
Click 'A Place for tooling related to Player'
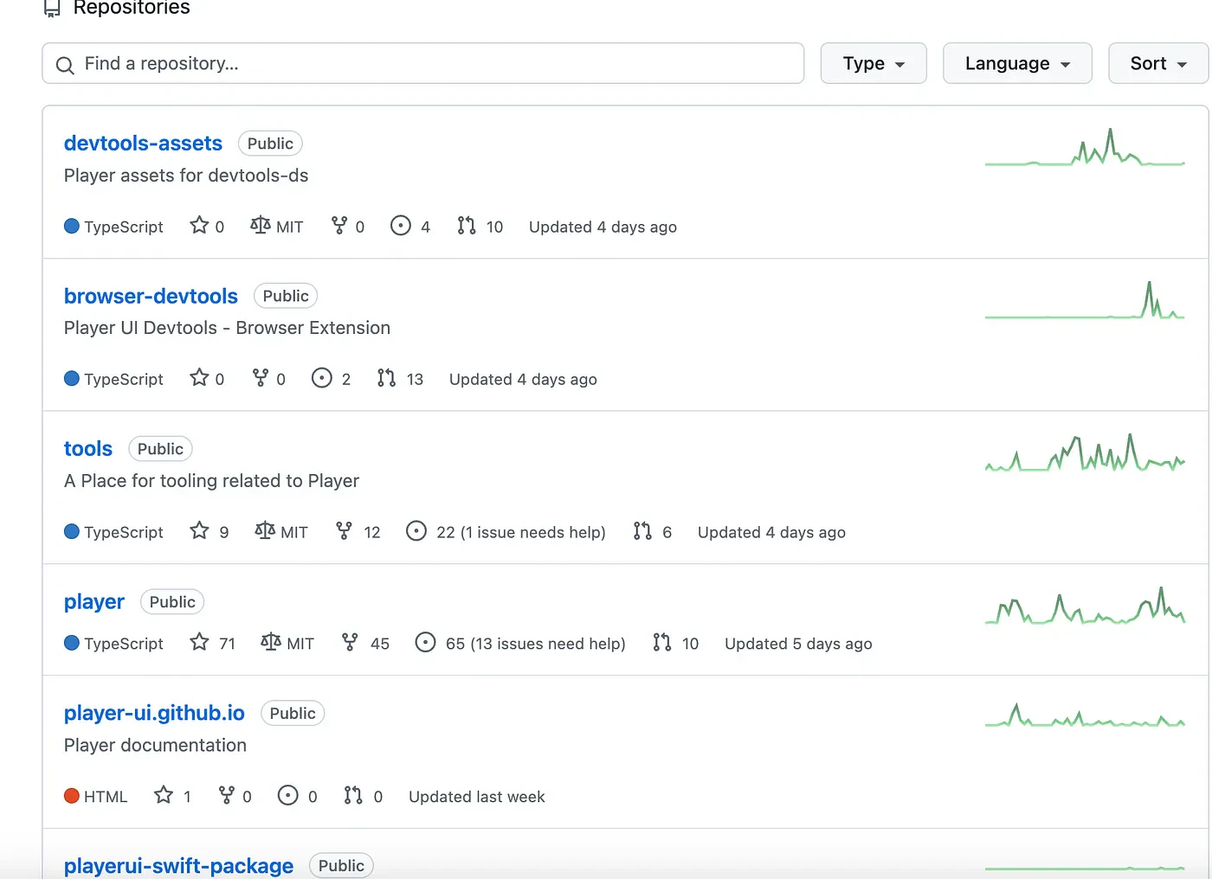(211, 481)
